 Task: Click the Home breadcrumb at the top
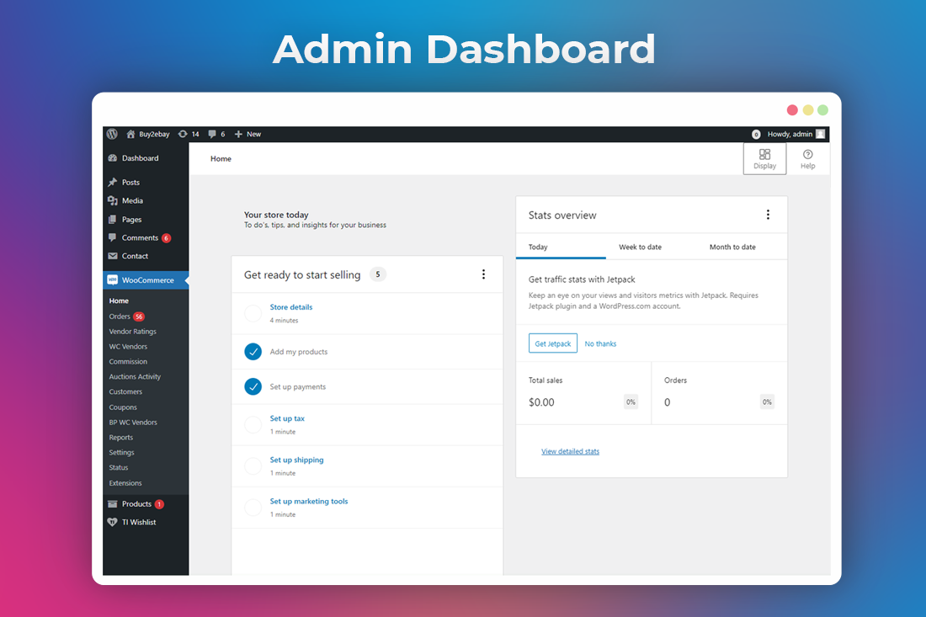click(x=221, y=157)
